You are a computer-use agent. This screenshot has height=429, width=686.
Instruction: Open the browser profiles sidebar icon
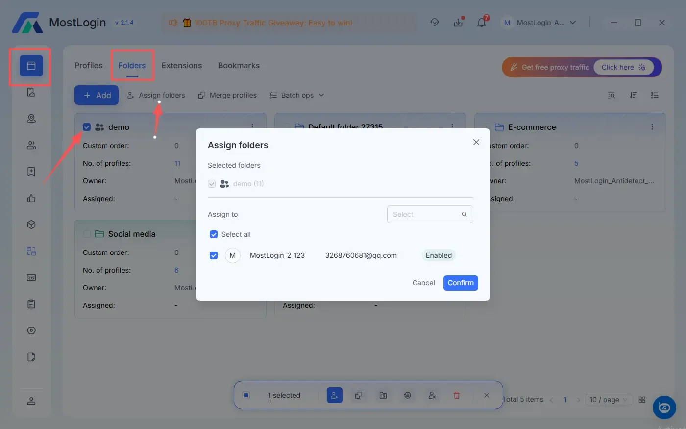coord(31,66)
